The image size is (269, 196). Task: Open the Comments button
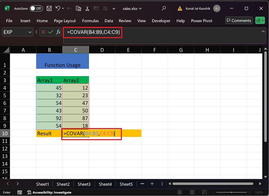point(239,21)
